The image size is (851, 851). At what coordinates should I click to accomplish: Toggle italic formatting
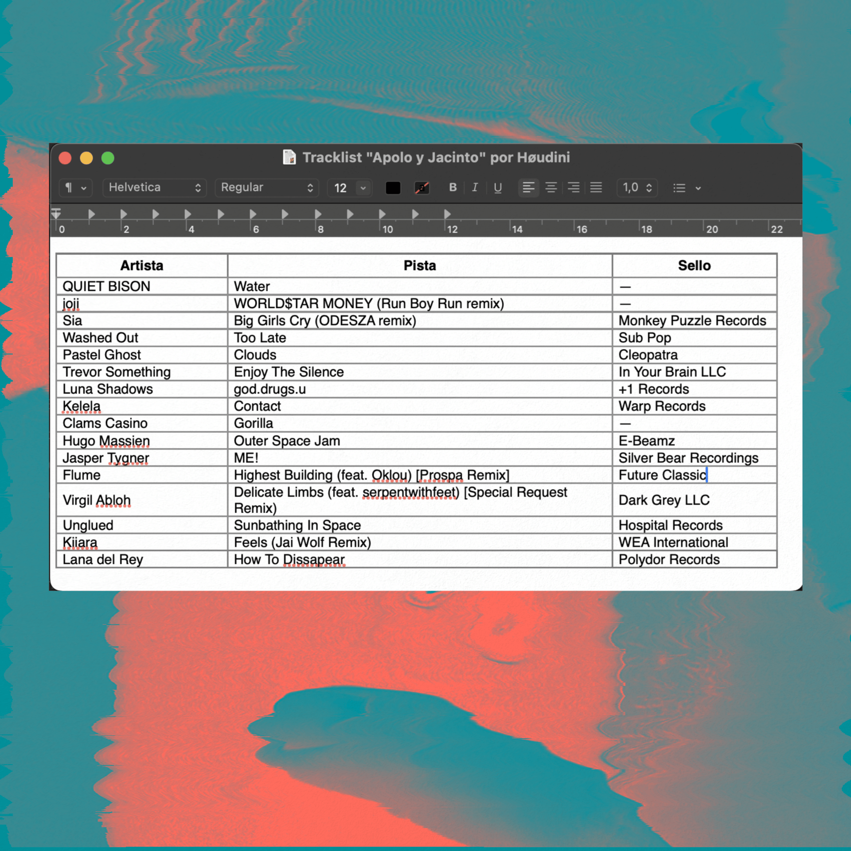pos(475,187)
